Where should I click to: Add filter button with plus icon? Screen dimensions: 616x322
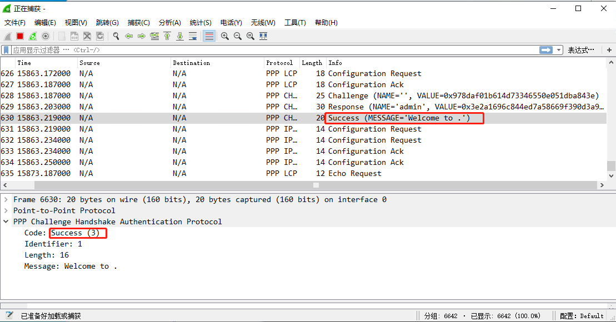609,50
